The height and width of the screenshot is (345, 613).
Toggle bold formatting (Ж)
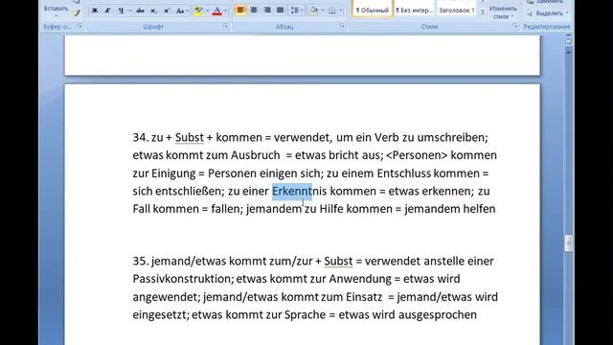[95, 11]
